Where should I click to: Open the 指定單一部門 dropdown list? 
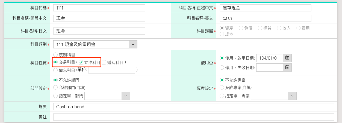click(126, 96)
